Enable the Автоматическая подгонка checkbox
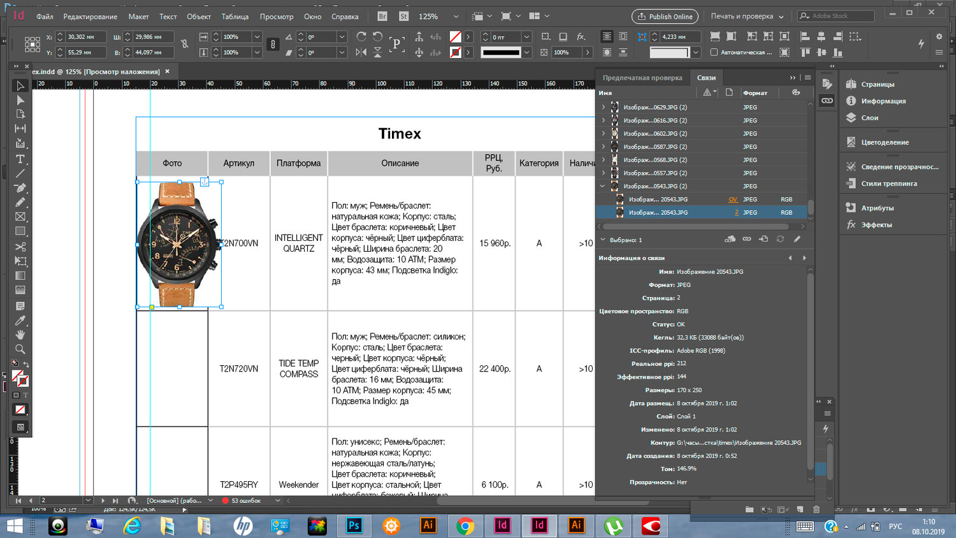 [x=714, y=52]
